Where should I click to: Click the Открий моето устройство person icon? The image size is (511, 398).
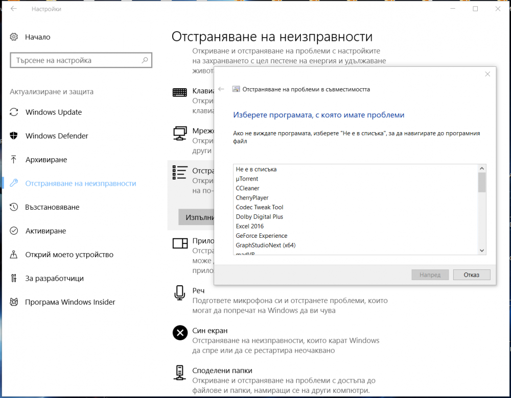[14, 255]
